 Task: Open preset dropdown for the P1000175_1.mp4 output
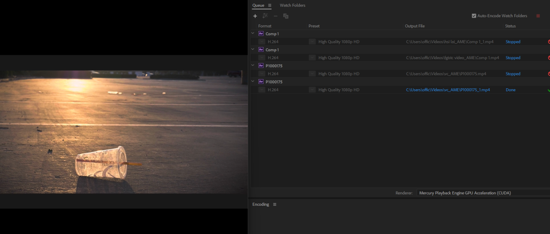point(312,90)
